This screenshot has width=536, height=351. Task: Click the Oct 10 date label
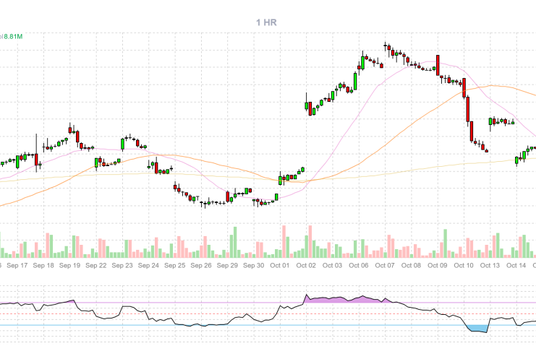[464, 266]
